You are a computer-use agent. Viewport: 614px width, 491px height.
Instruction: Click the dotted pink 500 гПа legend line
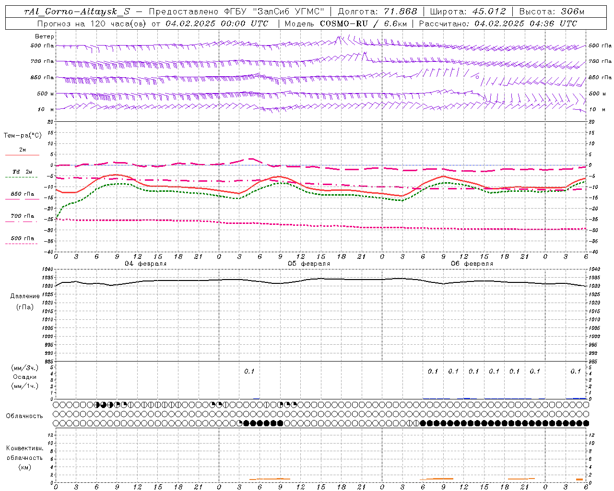point(21,244)
